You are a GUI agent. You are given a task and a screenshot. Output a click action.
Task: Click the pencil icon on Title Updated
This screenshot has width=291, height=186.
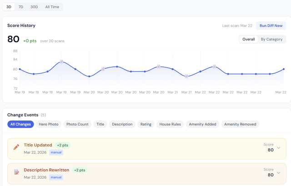click(16, 147)
